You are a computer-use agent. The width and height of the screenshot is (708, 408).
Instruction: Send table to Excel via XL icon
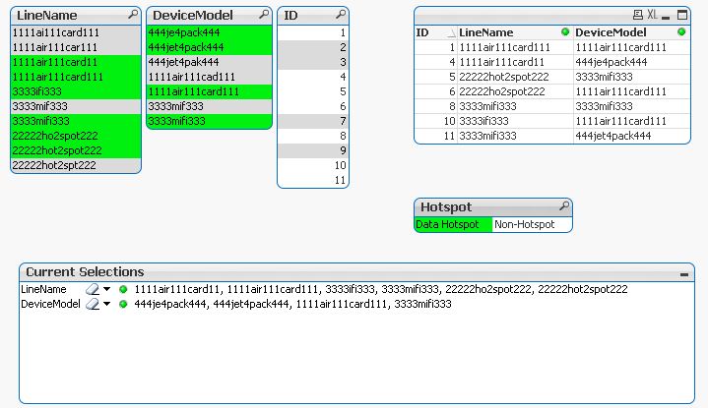tap(652, 15)
